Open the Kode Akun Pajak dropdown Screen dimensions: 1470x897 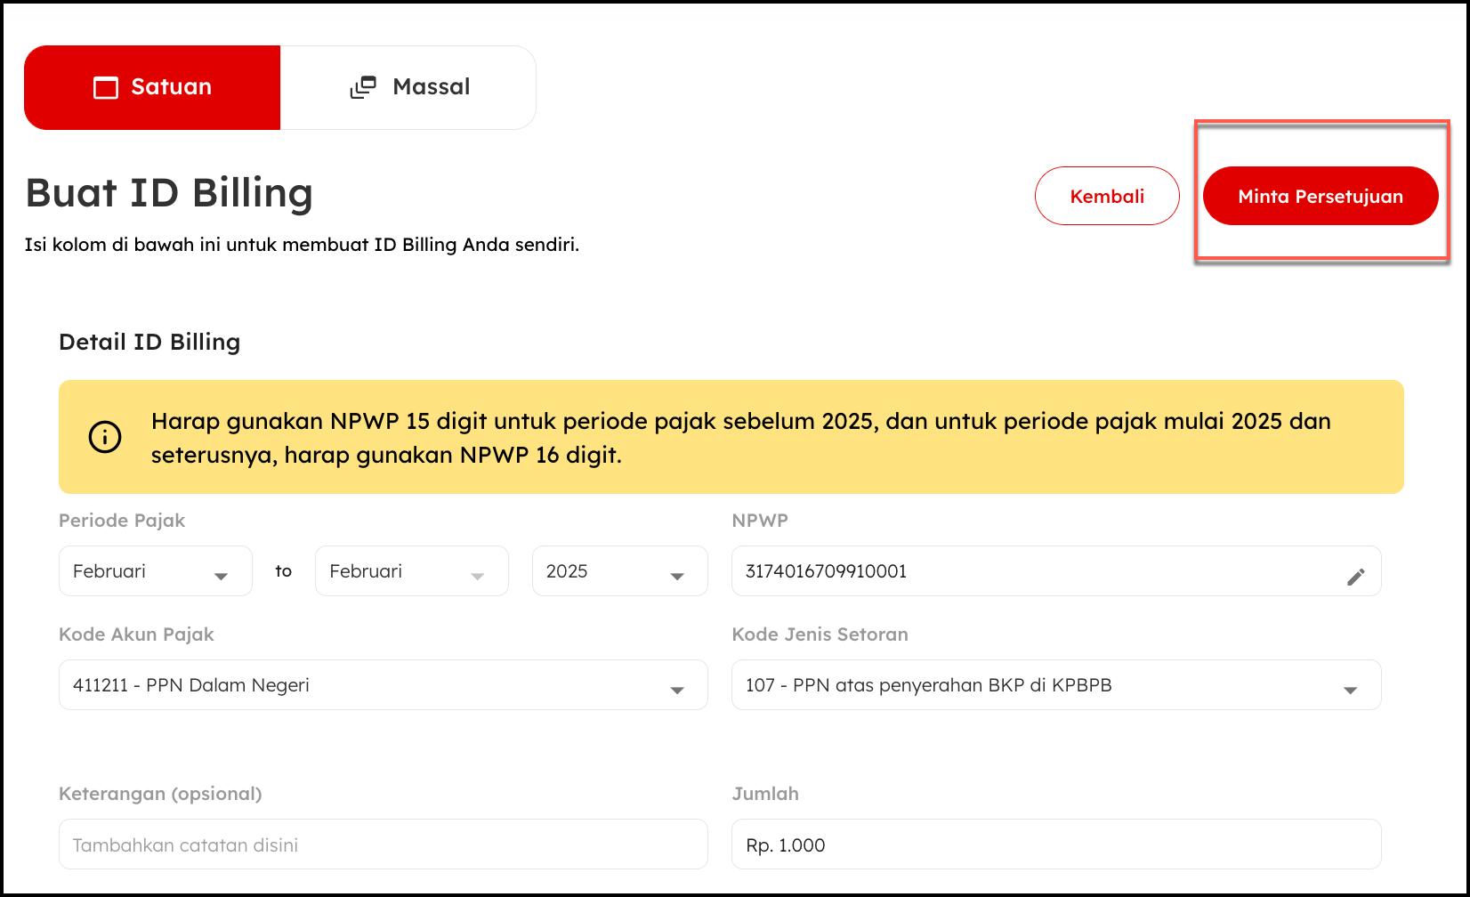click(x=383, y=685)
